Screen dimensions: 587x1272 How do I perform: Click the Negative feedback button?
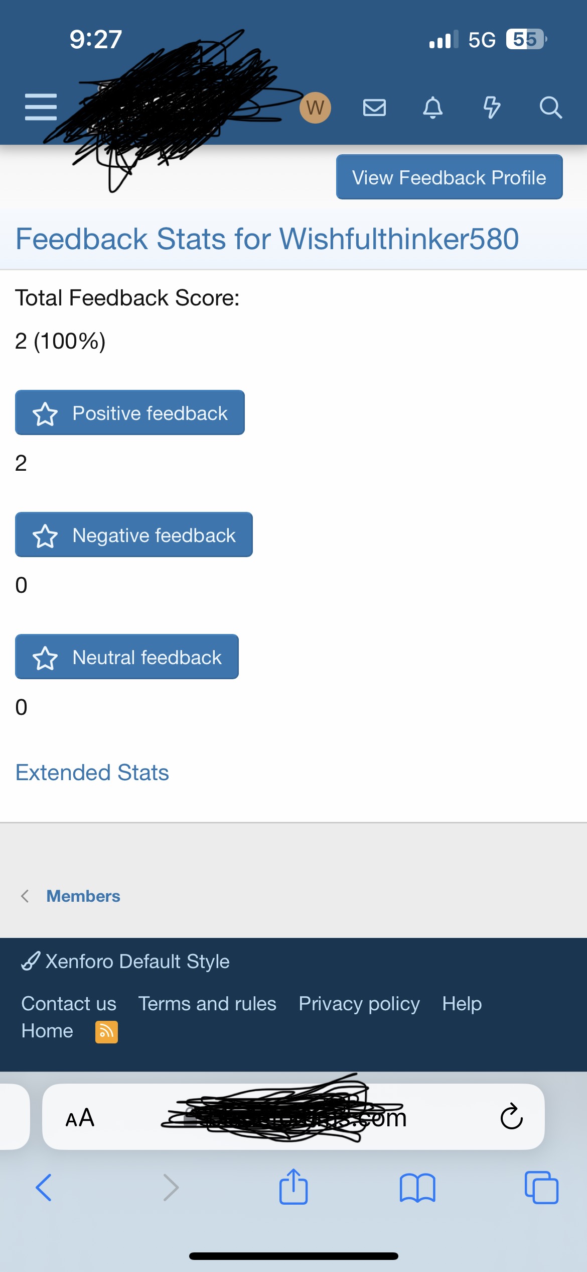coord(134,535)
